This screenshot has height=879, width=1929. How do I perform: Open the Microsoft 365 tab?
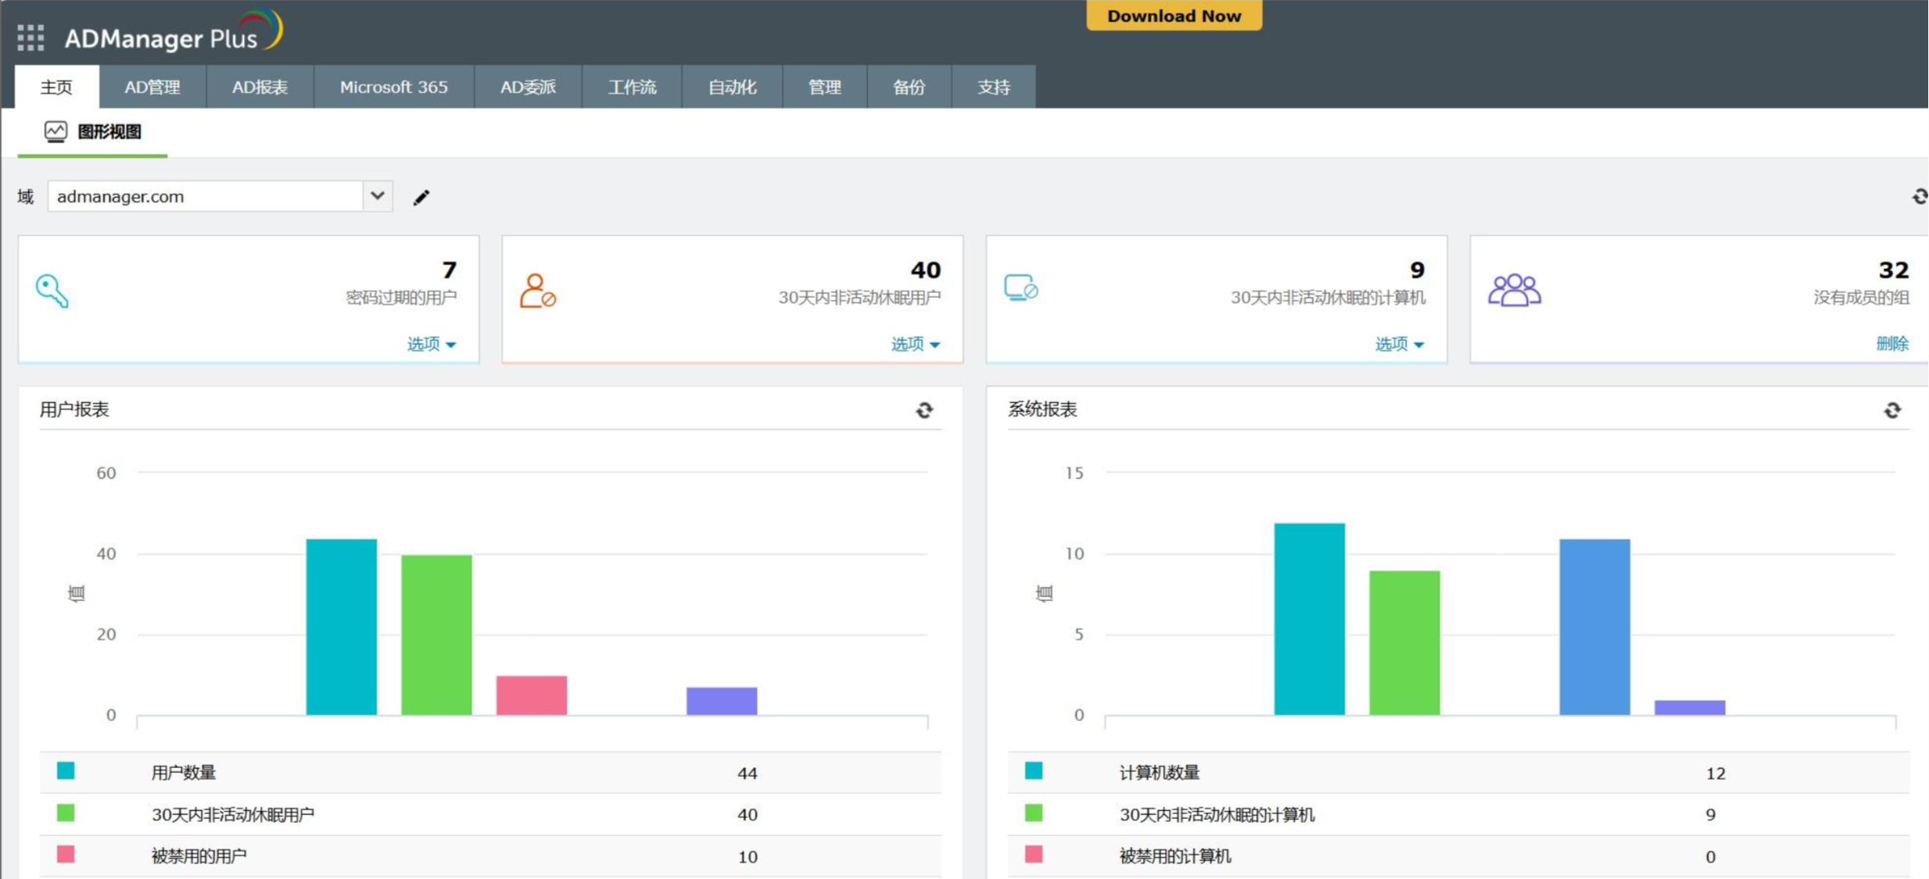[x=393, y=87]
